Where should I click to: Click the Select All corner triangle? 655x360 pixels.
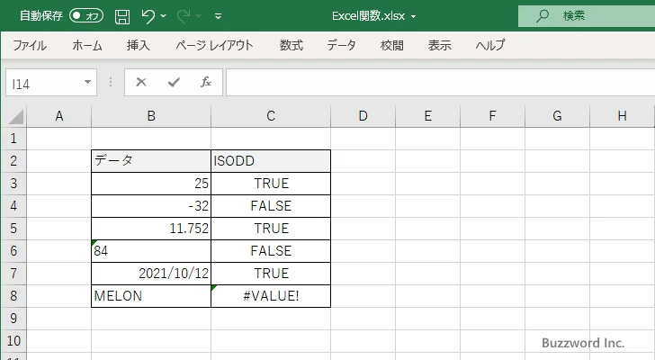click(x=15, y=116)
